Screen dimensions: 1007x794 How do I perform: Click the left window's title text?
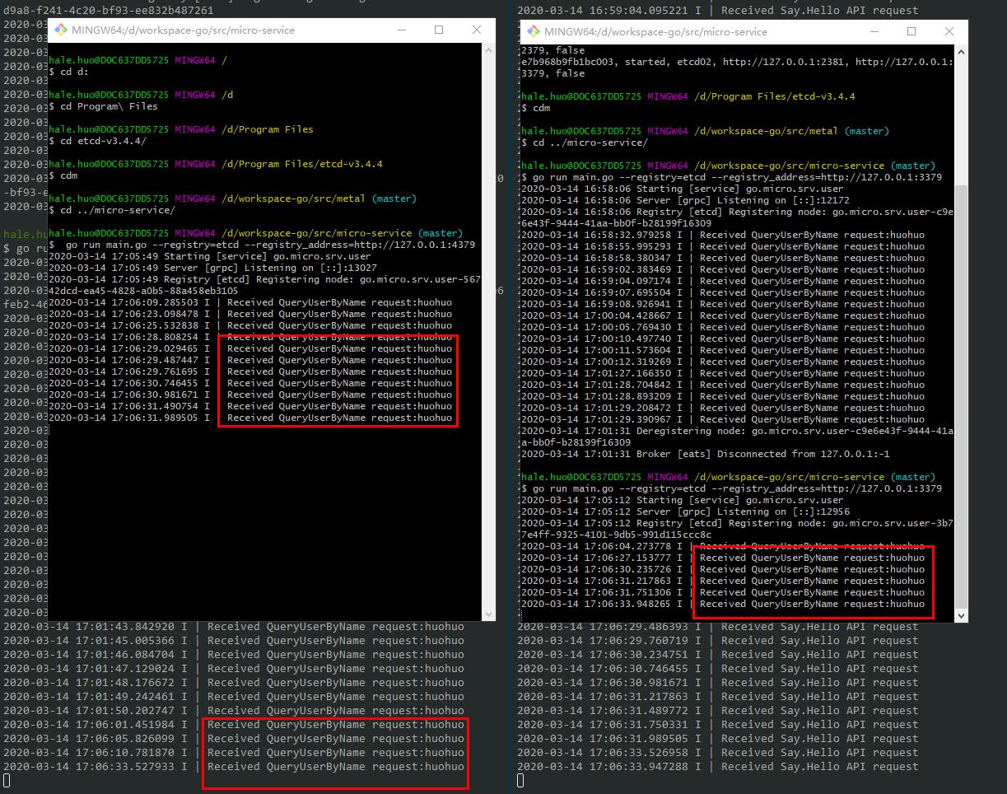184,30
